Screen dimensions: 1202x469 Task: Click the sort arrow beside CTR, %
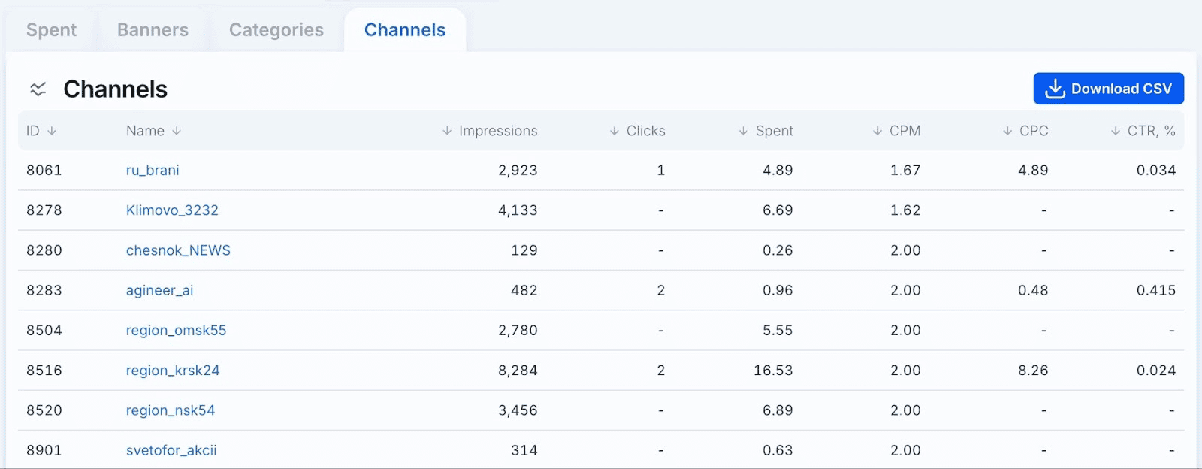pos(1116,131)
